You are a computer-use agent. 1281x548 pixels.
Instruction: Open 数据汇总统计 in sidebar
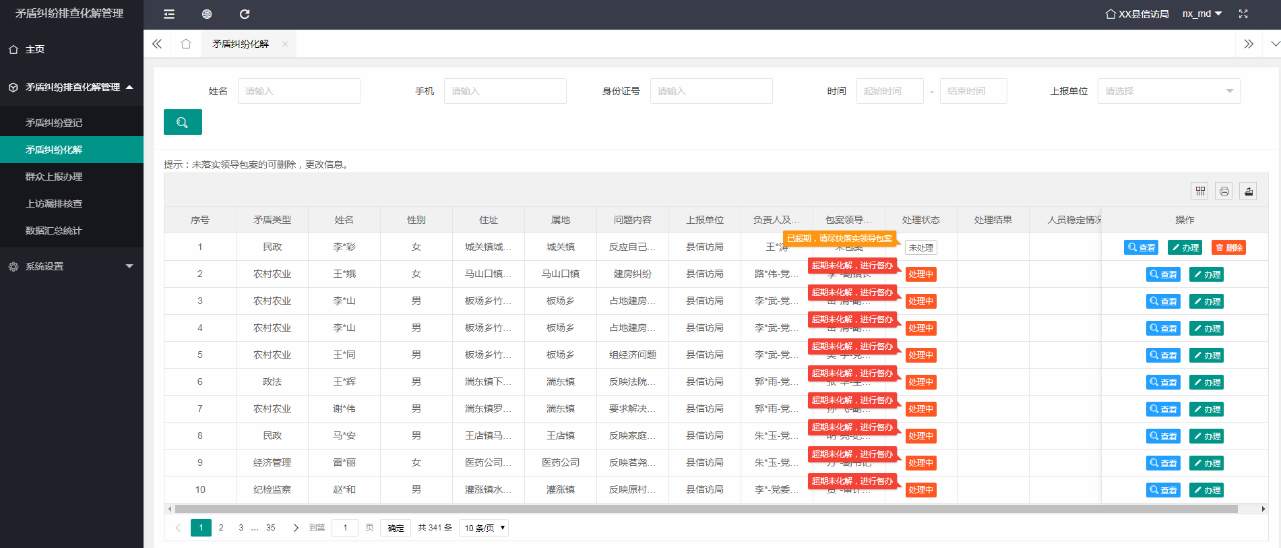(x=71, y=231)
